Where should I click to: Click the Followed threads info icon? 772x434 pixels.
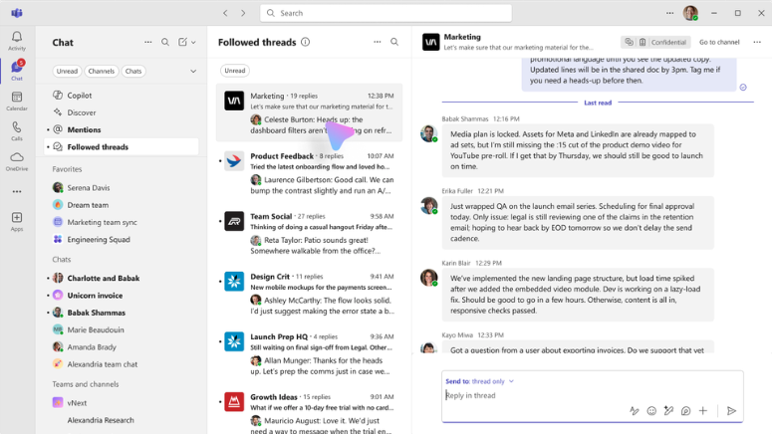coord(306,42)
